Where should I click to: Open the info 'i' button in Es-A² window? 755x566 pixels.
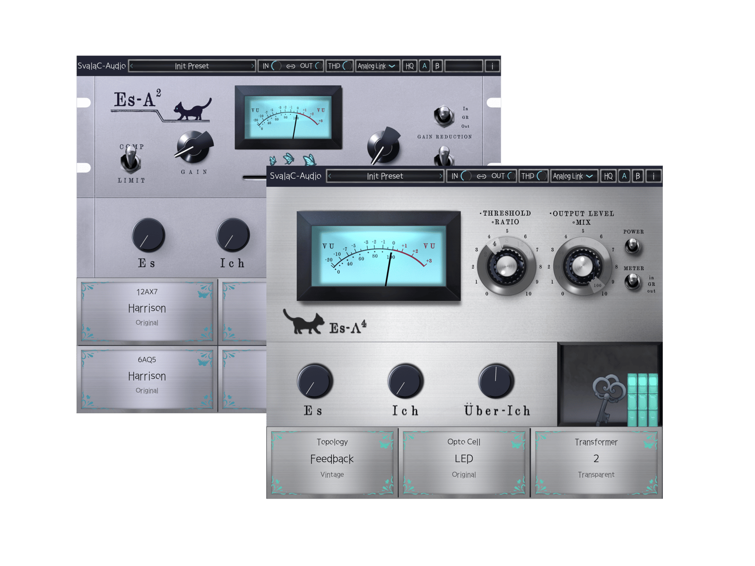point(492,66)
